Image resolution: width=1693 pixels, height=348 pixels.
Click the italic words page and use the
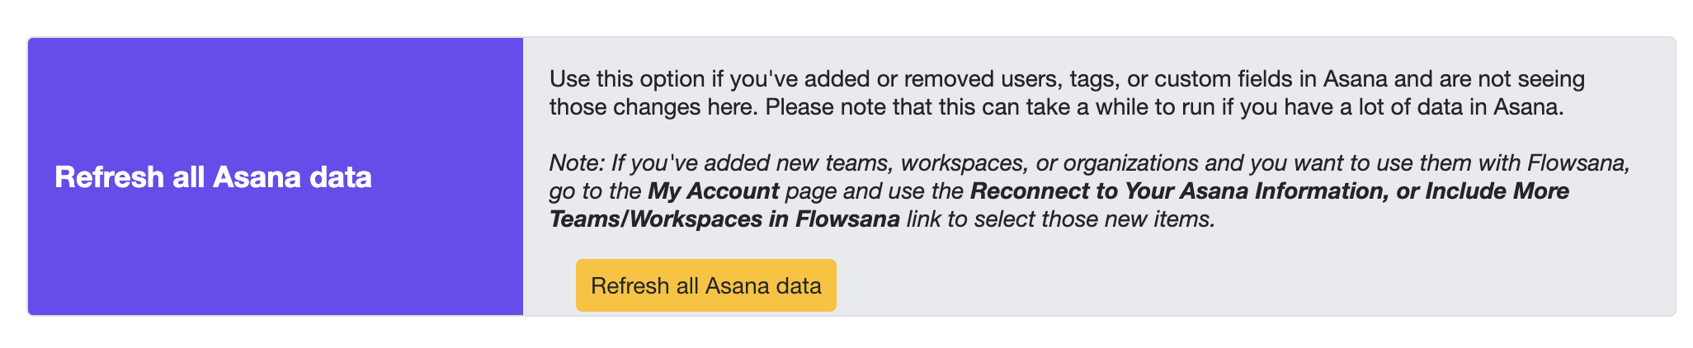click(x=874, y=191)
